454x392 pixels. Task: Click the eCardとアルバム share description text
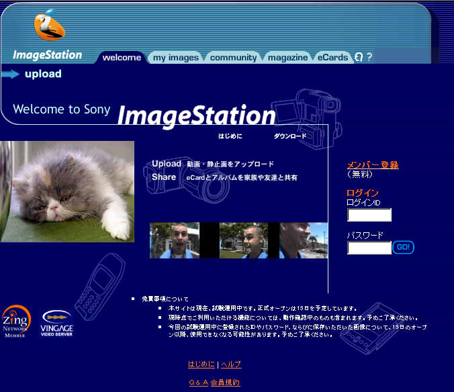coord(242,177)
